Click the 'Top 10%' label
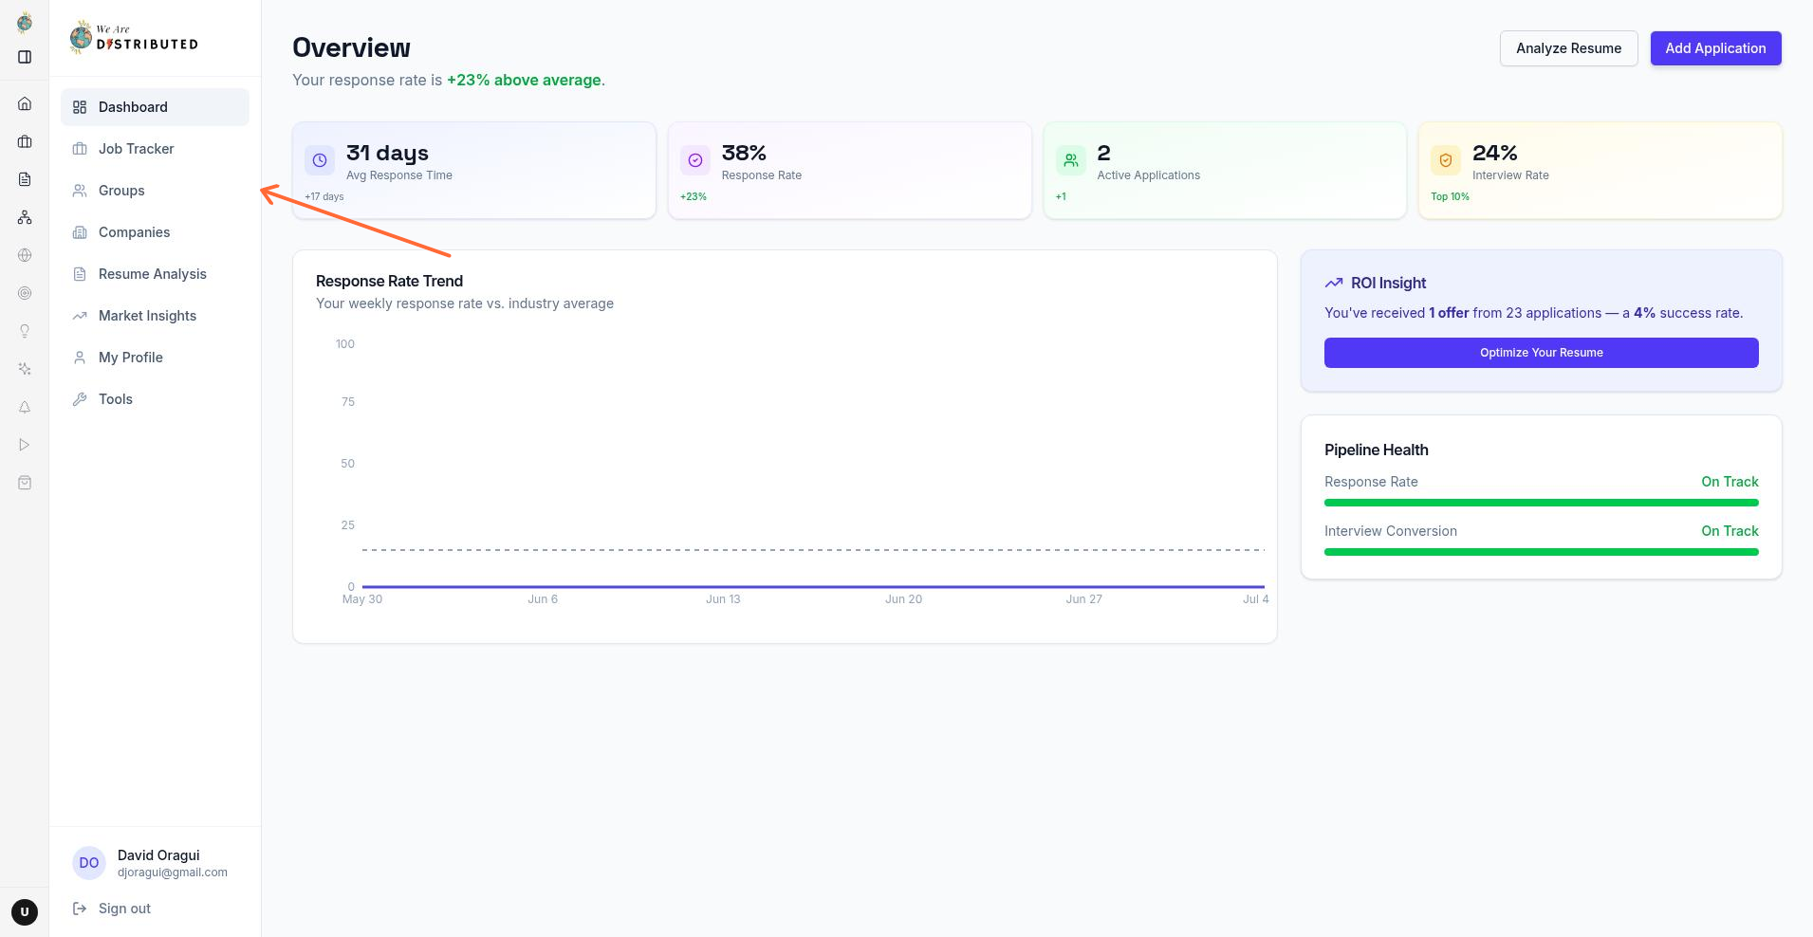The image size is (1813, 937). pos(1450,196)
